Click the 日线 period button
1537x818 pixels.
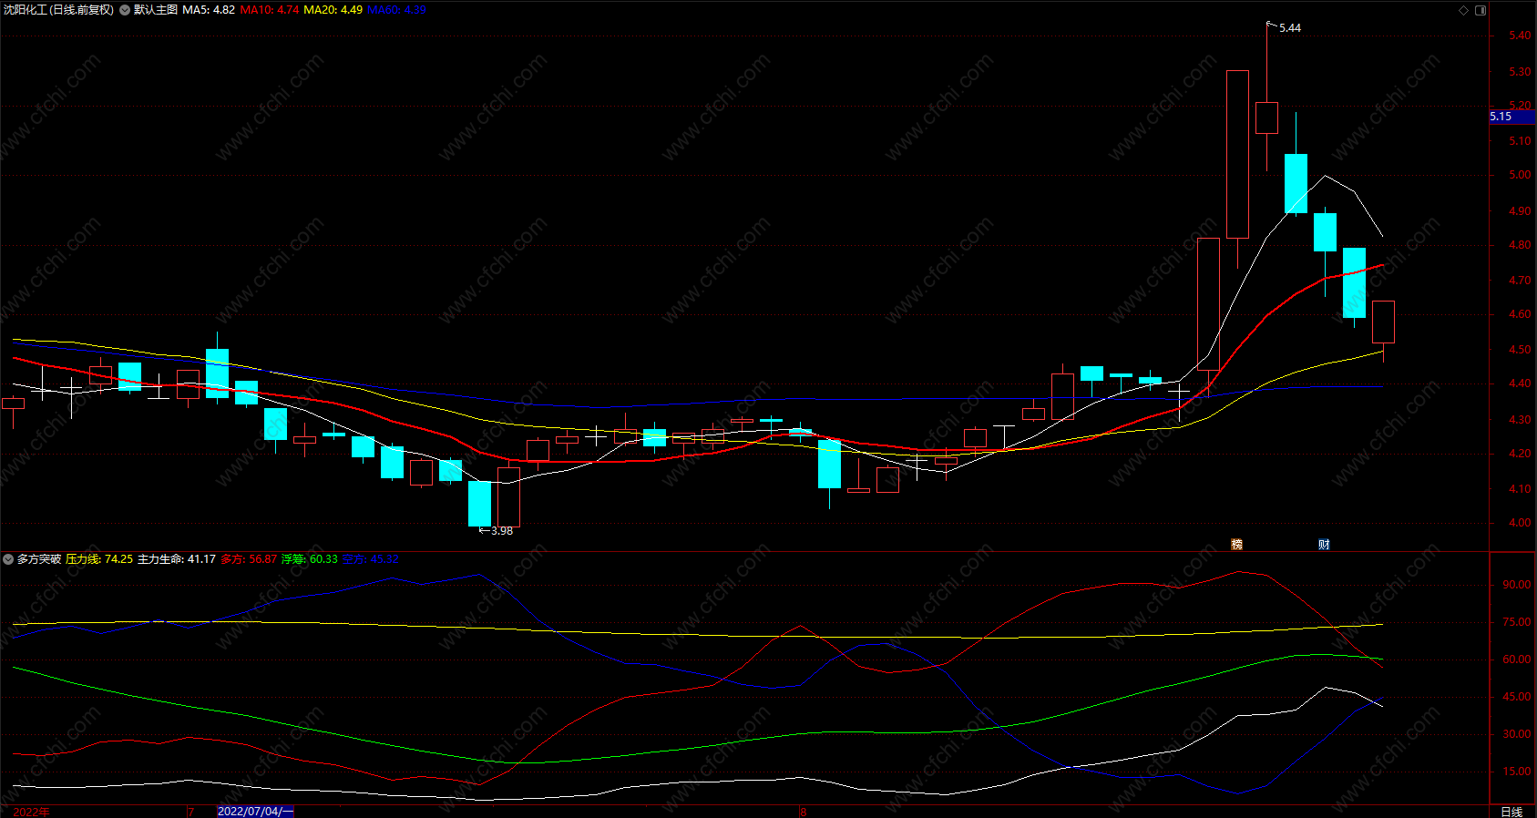(x=1511, y=812)
